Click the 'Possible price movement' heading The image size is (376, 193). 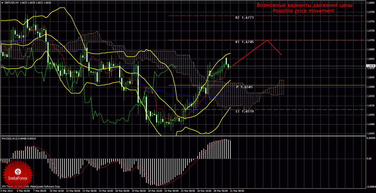[303, 11]
